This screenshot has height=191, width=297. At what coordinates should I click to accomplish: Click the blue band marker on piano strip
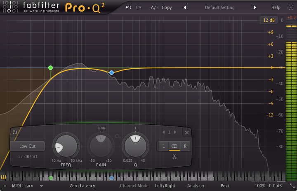pos(111,178)
